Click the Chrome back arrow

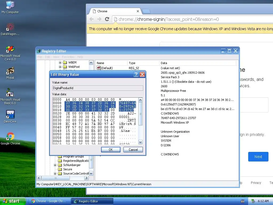(92, 19)
